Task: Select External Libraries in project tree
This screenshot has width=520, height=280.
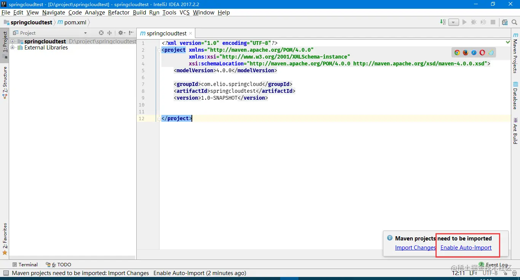Action: click(46, 48)
